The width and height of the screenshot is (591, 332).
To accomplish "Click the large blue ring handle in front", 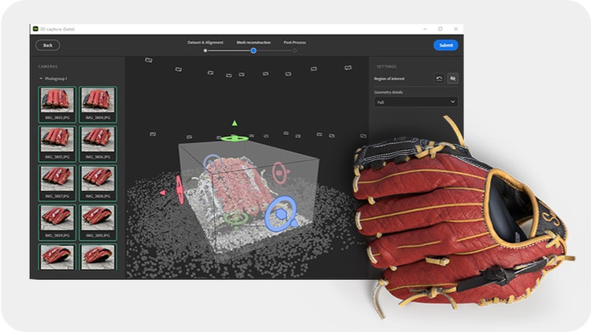I will point(281,213).
